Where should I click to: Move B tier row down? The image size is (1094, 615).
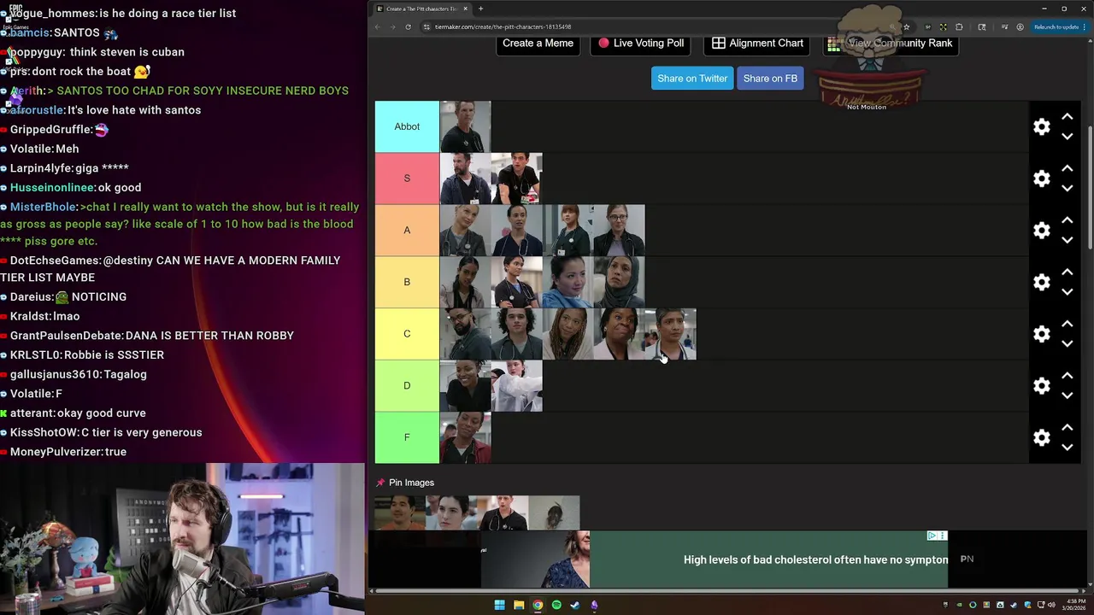pos(1067,292)
